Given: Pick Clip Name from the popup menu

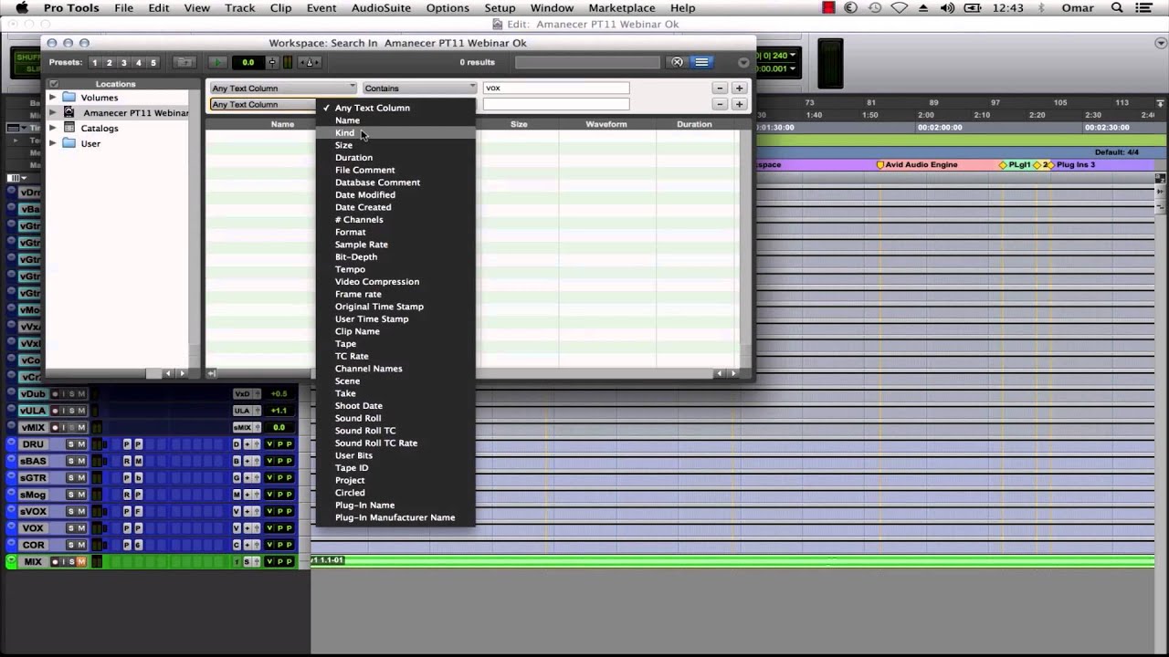Looking at the screenshot, I should (395, 331).
